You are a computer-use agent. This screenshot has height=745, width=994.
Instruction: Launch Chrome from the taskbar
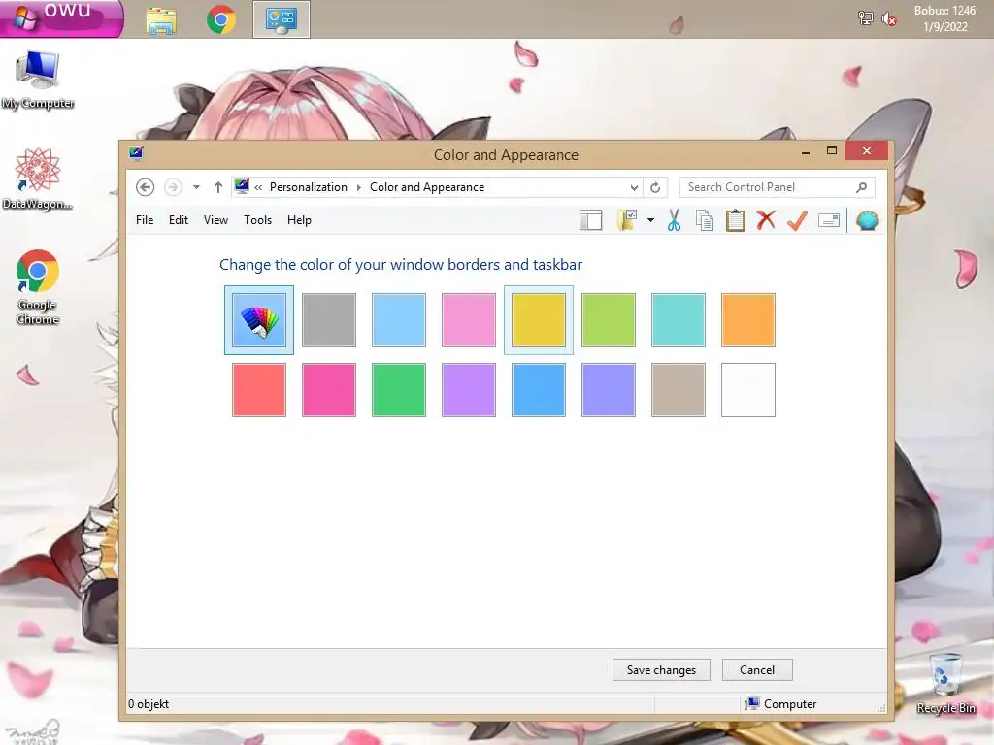(220, 20)
